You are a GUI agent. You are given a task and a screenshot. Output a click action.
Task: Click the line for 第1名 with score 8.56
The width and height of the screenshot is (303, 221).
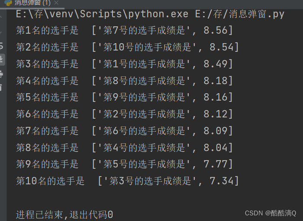[124, 30]
